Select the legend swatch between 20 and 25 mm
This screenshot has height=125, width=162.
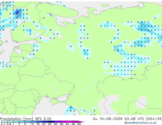[x=46, y=122]
